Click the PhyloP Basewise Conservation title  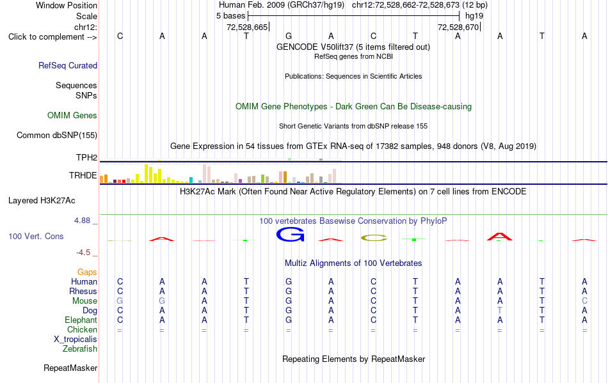pos(353,221)
